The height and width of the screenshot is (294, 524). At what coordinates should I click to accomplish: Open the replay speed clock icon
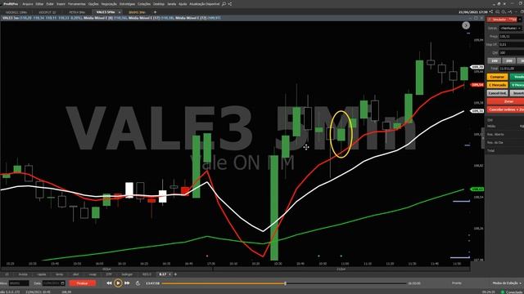pyautogui.click(x=138, y=283)
